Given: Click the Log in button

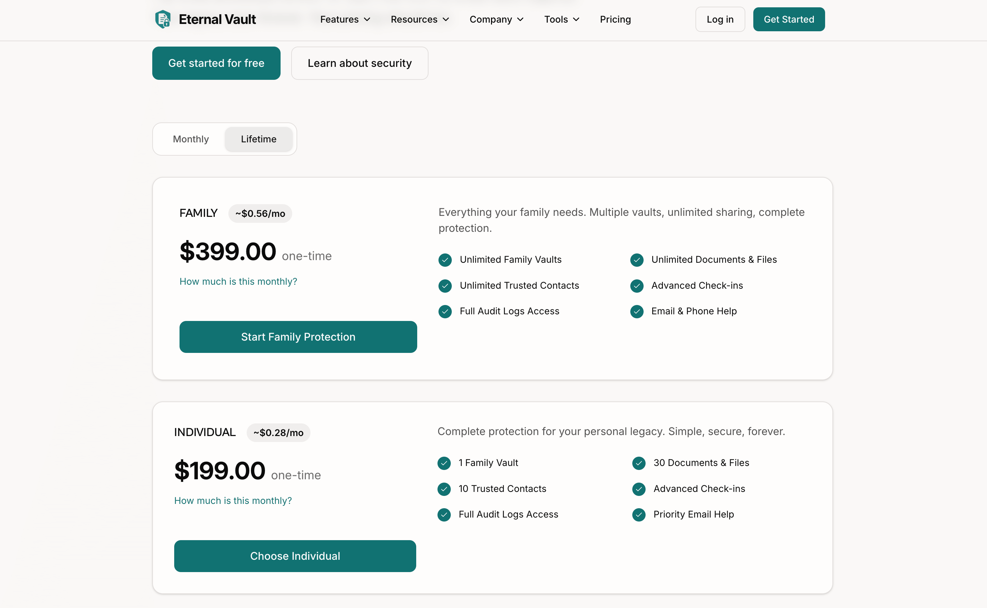Looking at the screenshot, I should tap(720, 19).
